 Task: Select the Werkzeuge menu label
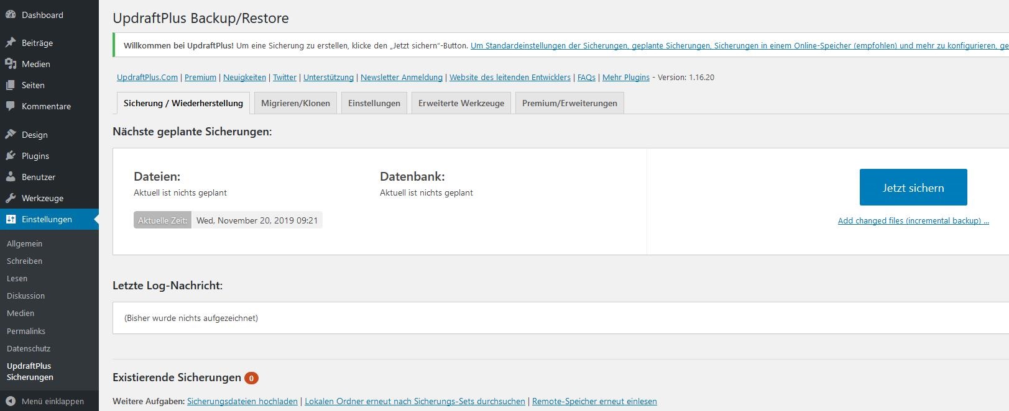click(42, 198)
